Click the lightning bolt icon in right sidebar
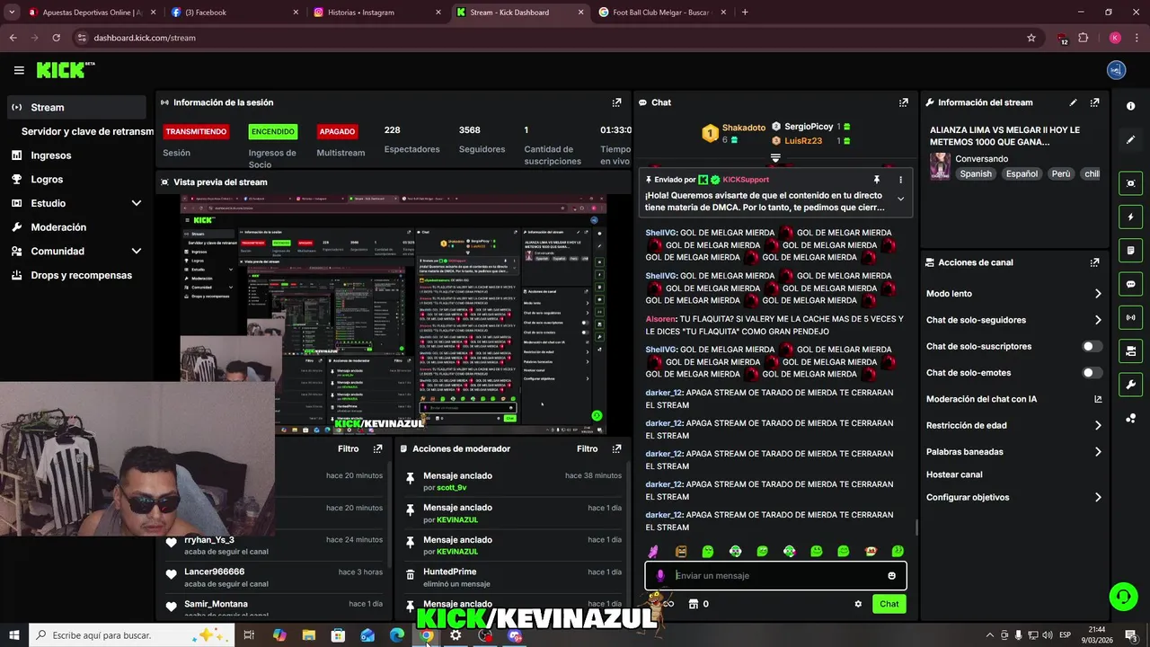This screenshot has height=647, width=1150. pos(1130,217)
